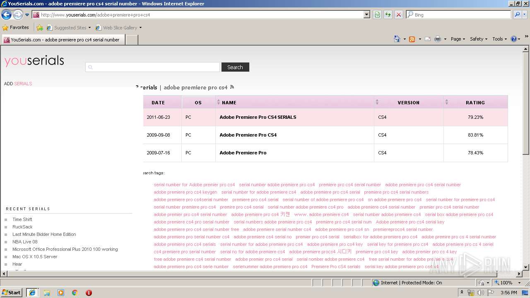This screenshot has height=298, width=530.
Task: Click the black Search button
Action: click(235, 67)
